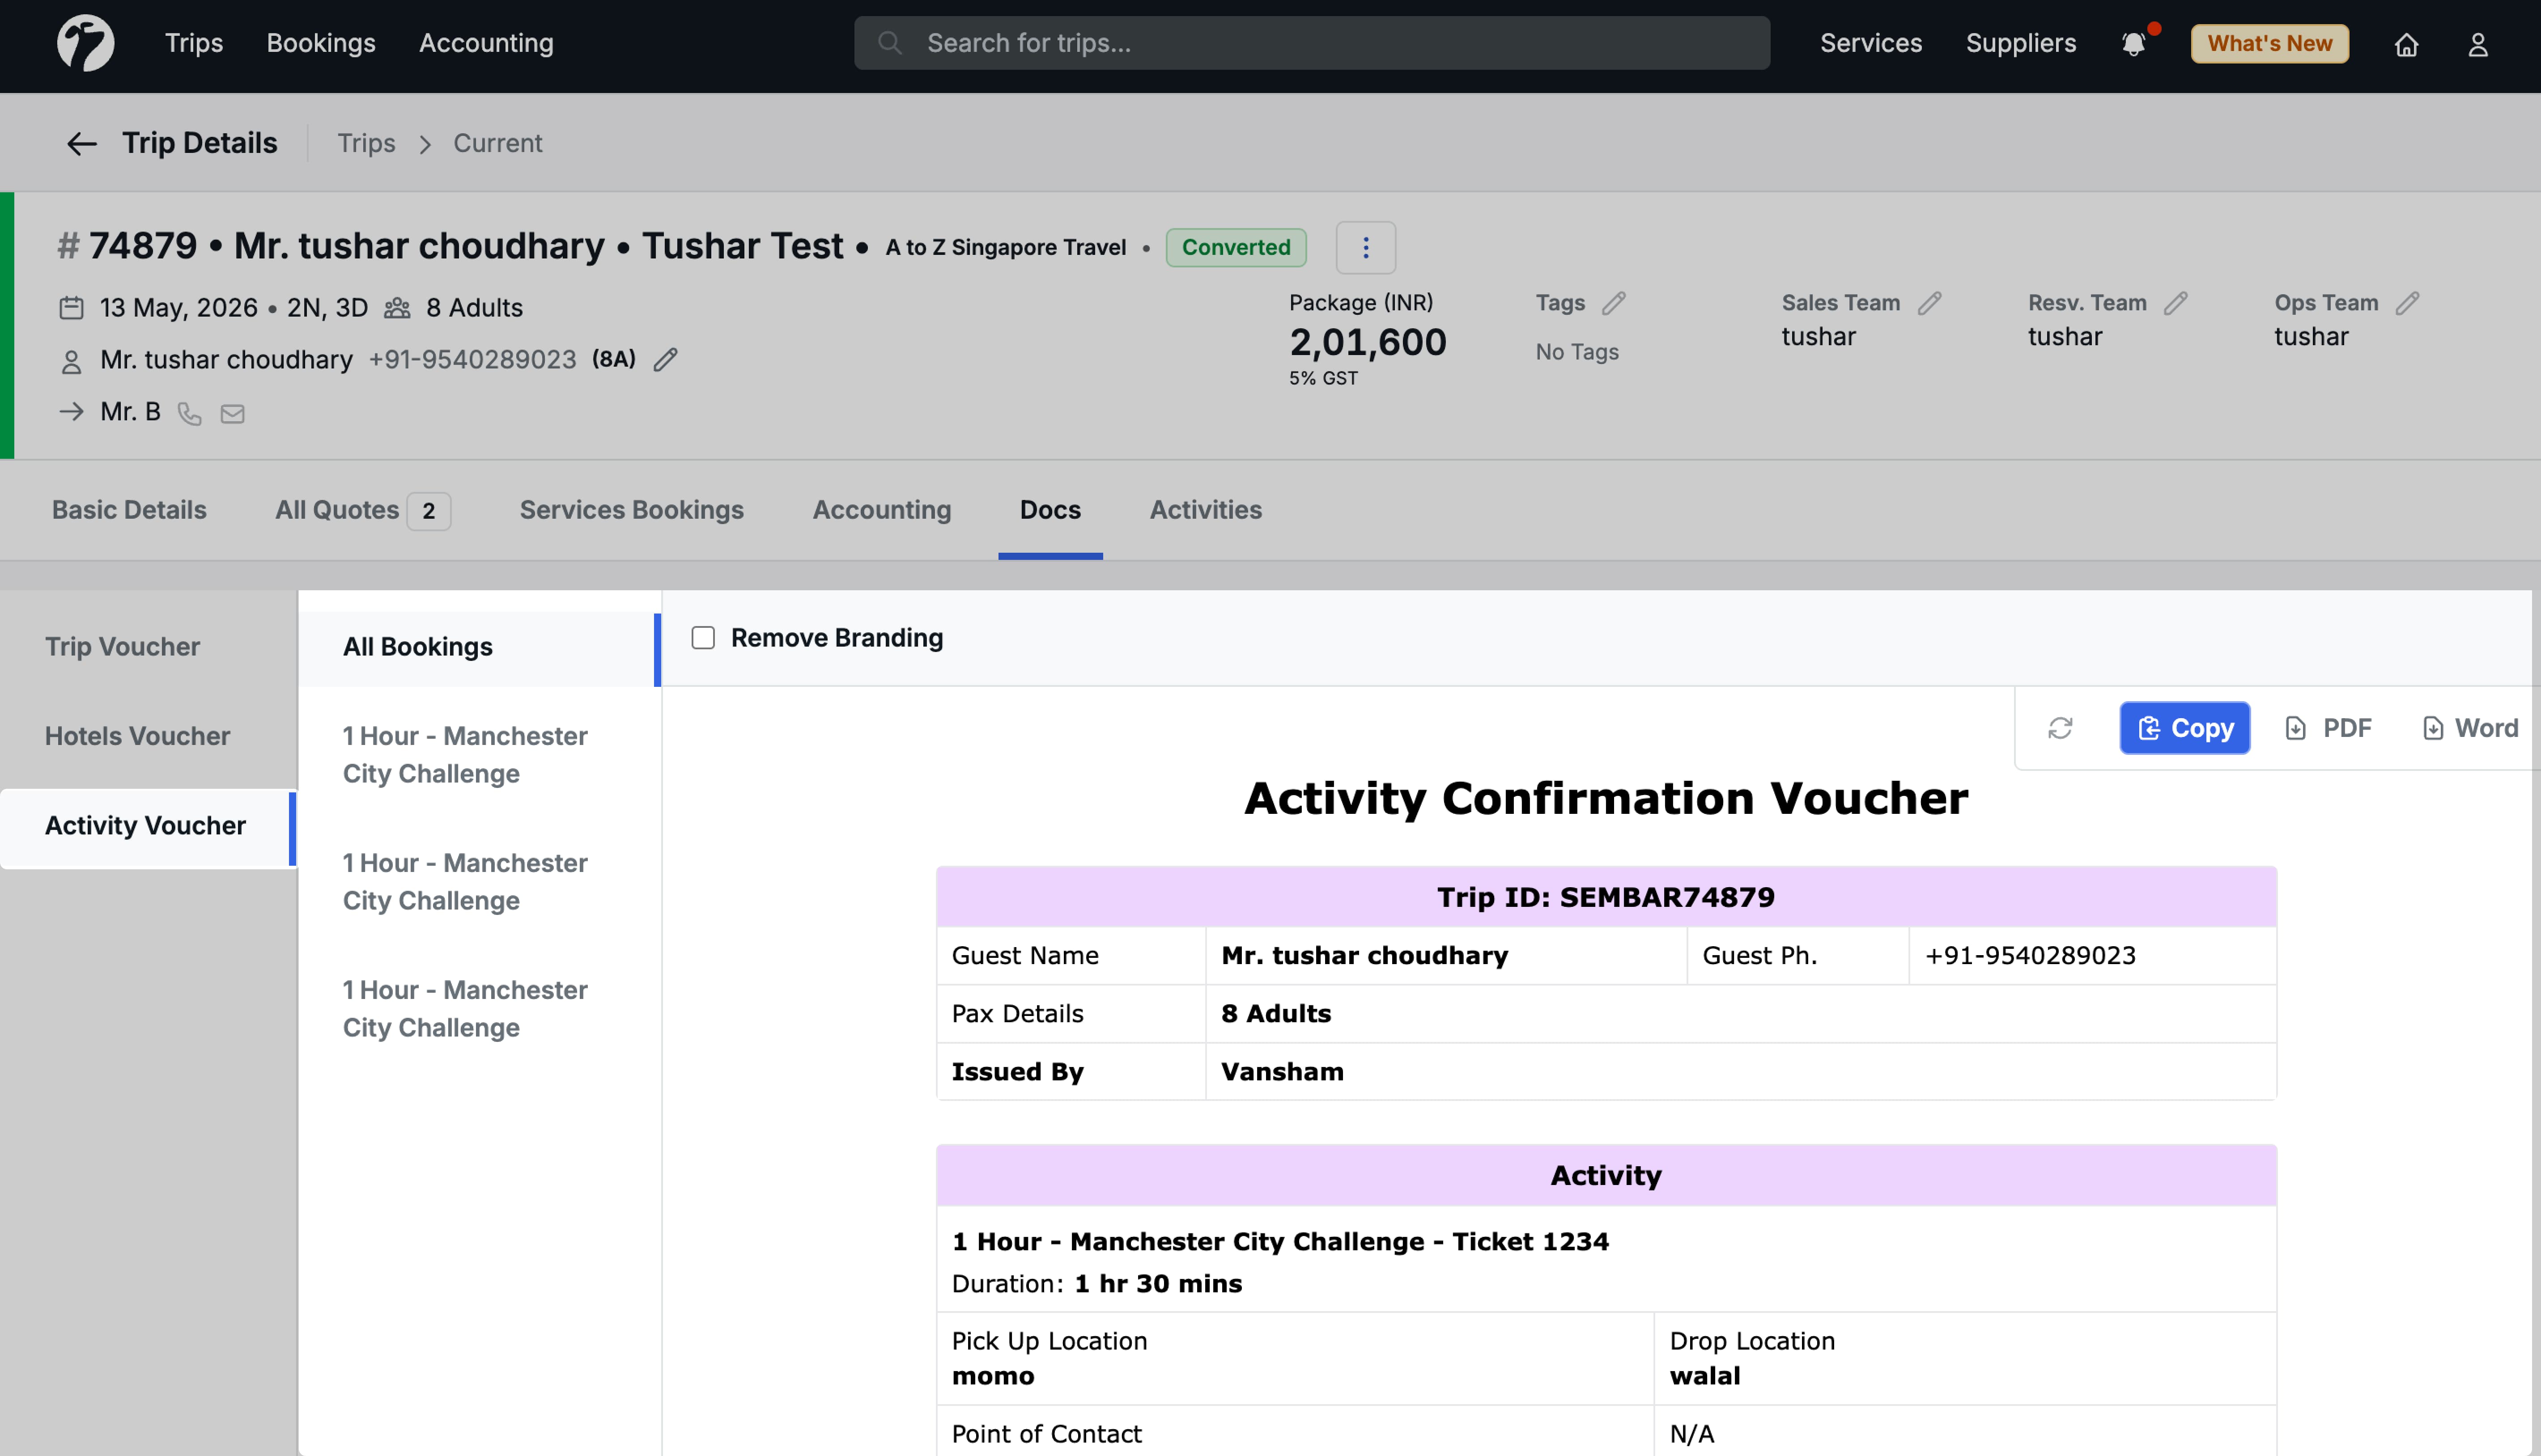Click the What's New button
This screenshot has width=2541, height=1456.
[x=2269, y=43]
